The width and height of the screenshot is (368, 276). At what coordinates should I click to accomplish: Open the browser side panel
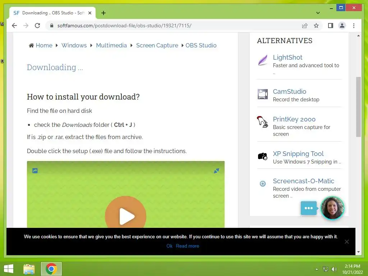click(x=331, y=26)
